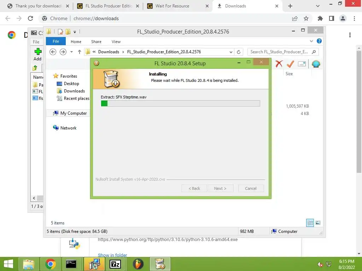
Task: Open 7-Zip File menu
Action: pyautogui.click(x=36, y=42)
